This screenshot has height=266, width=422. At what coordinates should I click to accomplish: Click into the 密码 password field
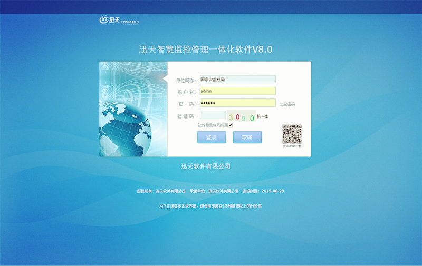pos(237,103)
